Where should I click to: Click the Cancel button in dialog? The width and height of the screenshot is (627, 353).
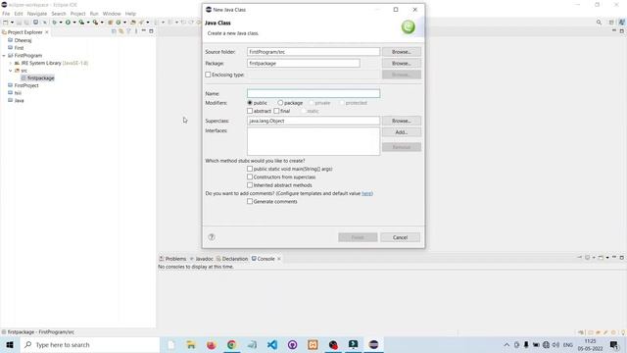(400, 237)
